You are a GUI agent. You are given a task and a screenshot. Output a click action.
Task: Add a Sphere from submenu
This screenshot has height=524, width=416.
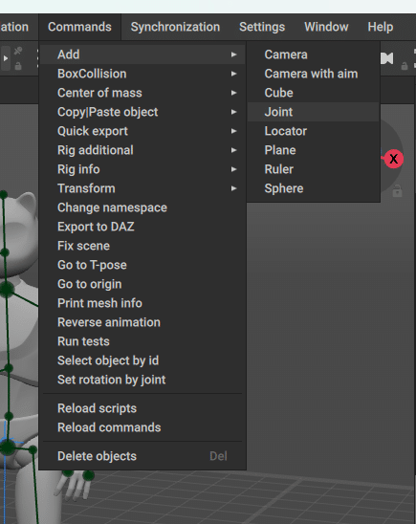[314, 188]
